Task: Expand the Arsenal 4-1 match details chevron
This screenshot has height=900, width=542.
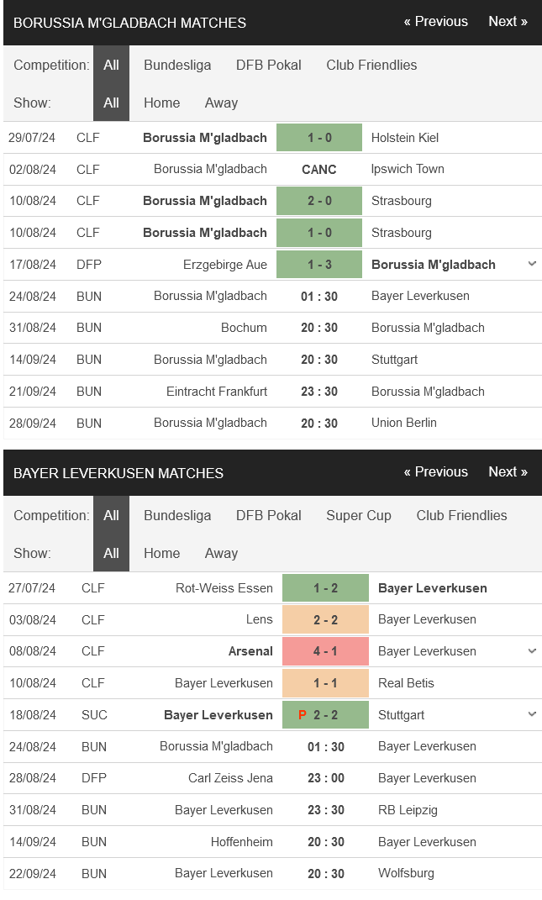Action: click(x=531, y=650)
